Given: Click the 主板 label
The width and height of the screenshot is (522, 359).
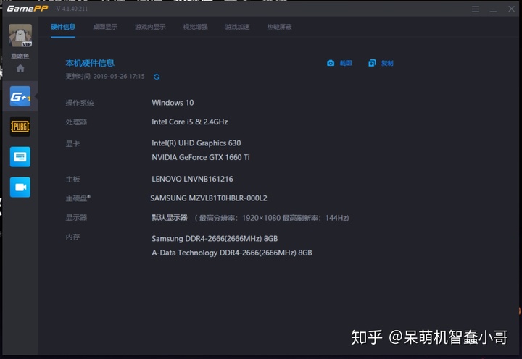Looking at the screenshot, I should (72, 179).
